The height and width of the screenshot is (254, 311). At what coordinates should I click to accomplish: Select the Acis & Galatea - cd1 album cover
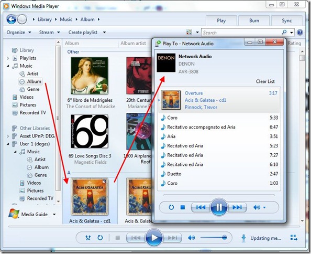coord(90,197)
